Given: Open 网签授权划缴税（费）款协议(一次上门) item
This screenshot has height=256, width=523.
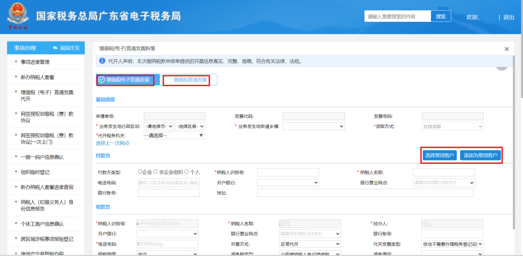Looking at the screenshot, I should pos(47,139).
